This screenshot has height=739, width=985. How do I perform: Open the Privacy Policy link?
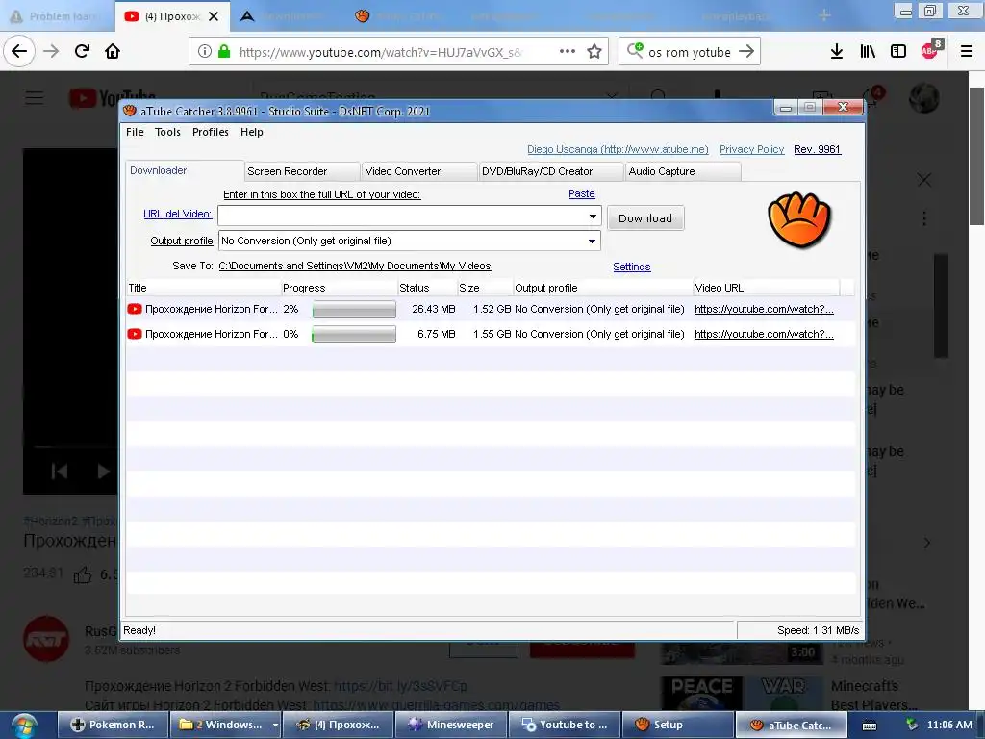(751, 149)
